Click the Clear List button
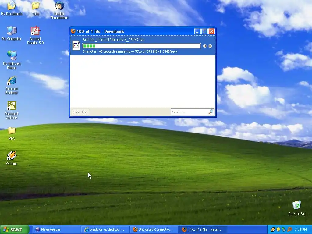 tap(80, 112)
